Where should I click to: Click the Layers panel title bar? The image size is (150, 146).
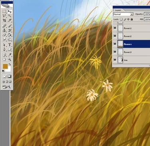[131, 7]
